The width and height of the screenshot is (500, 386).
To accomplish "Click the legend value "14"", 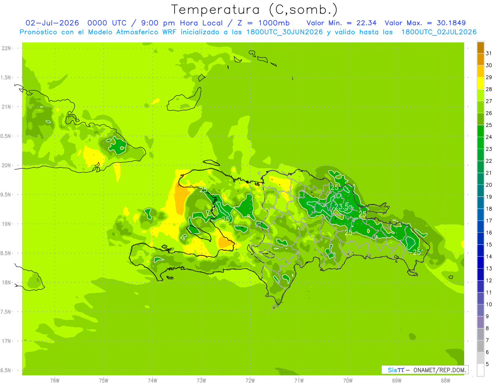I will pyautogui.click(x=489, y=257).
